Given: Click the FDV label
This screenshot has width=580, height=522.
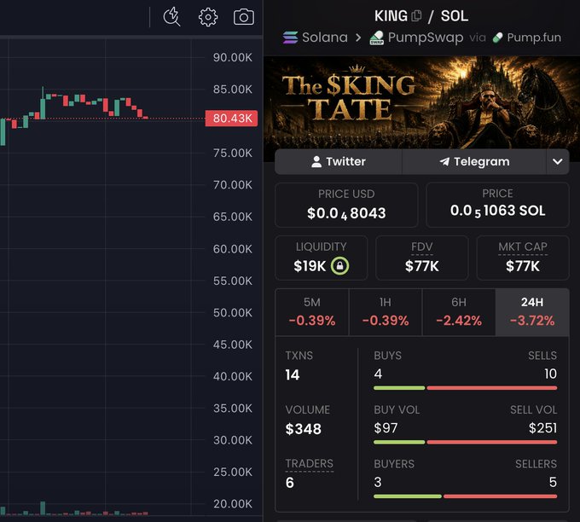Looking at the screenshot, I should pos(422,246).
